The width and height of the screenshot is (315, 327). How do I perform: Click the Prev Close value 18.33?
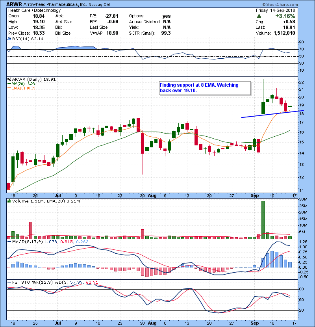(39, 33)
